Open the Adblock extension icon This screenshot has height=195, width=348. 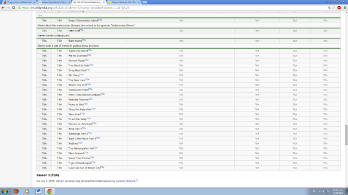point(339,8)
